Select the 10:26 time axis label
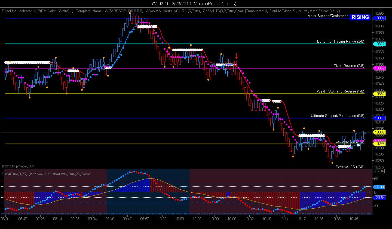The width and height of the screenshot is (392, 229). pyautogui.click(x=319, y=218)
